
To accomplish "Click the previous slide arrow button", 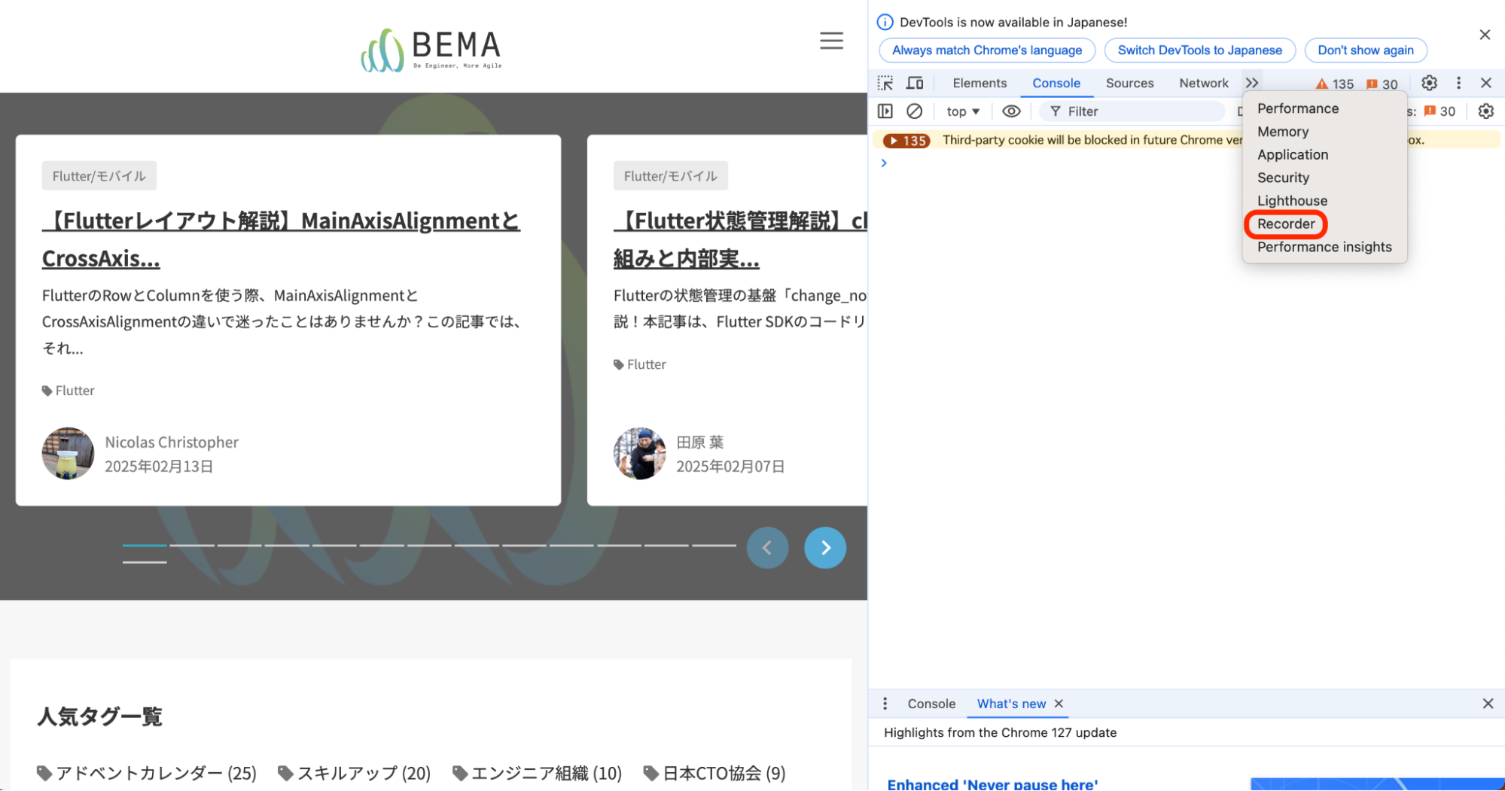I will [767, 547].
